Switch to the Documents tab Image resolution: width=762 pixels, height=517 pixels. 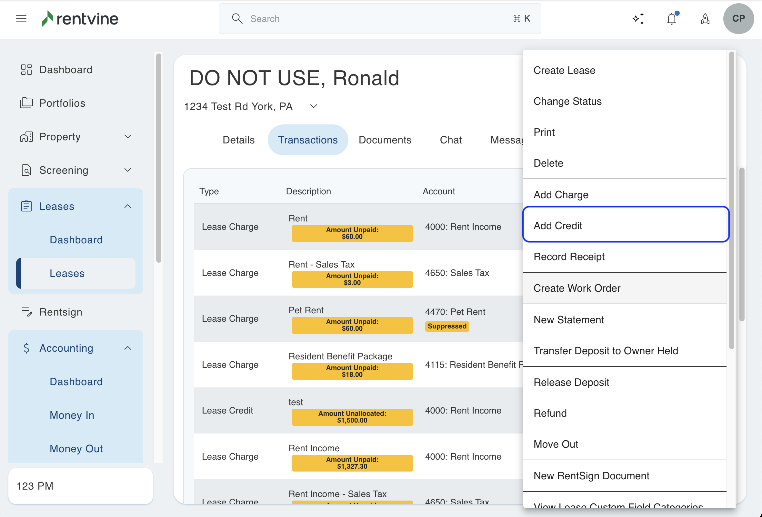[x=385, y=140]
